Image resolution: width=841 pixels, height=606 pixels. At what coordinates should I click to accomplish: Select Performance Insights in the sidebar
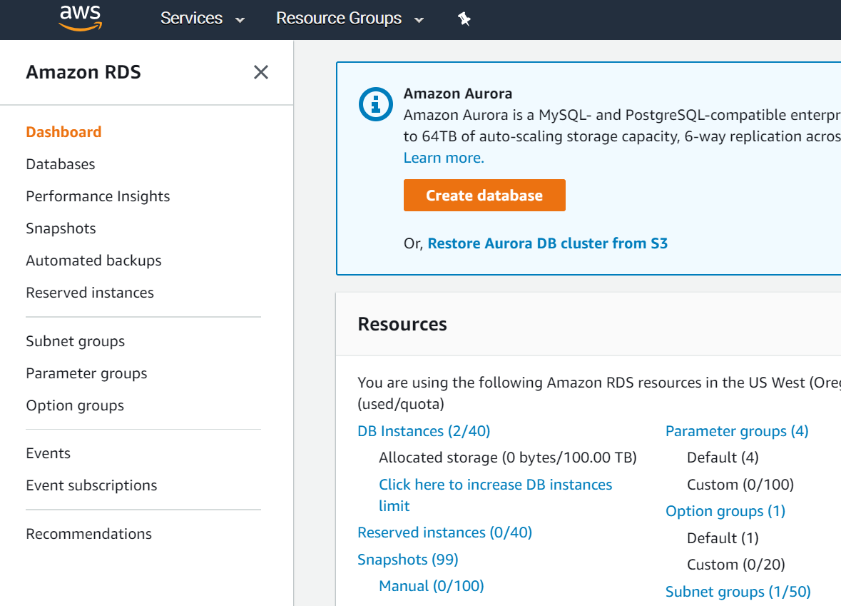pos(98,196)
